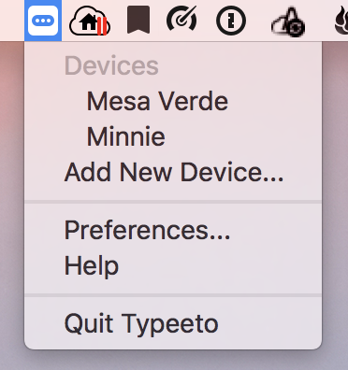
Task: Open the cloud with house menu bar icon
Action: coord(90,21)
